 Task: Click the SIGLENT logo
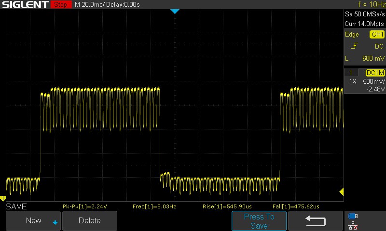point(25,4)
